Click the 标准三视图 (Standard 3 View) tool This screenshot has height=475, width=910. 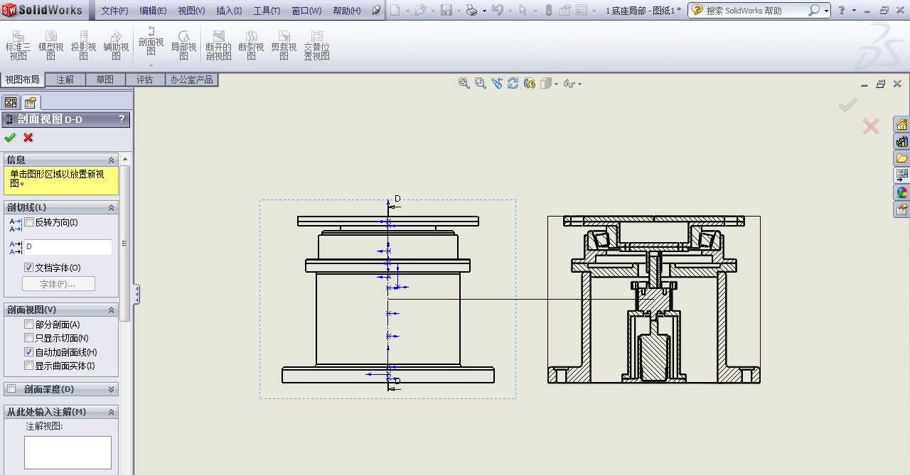coord(18,45)
